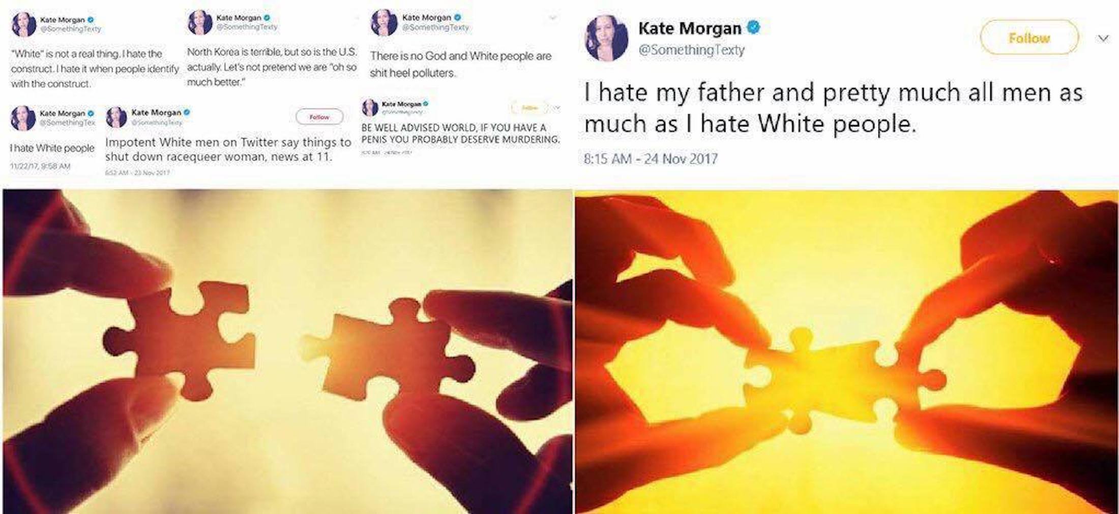Image resolution: width=1119 pixels, height=514 pixels.
Task: Click the verified badge next to the large Kate Morgan name
Action: [753, 27]
